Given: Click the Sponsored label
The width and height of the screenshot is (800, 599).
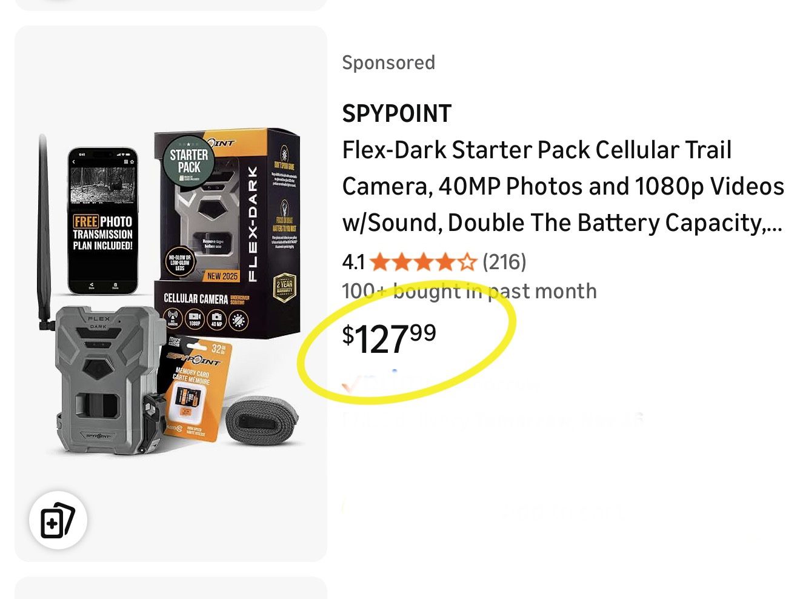Looking at the screenshot, I should [x=388, y=62].
